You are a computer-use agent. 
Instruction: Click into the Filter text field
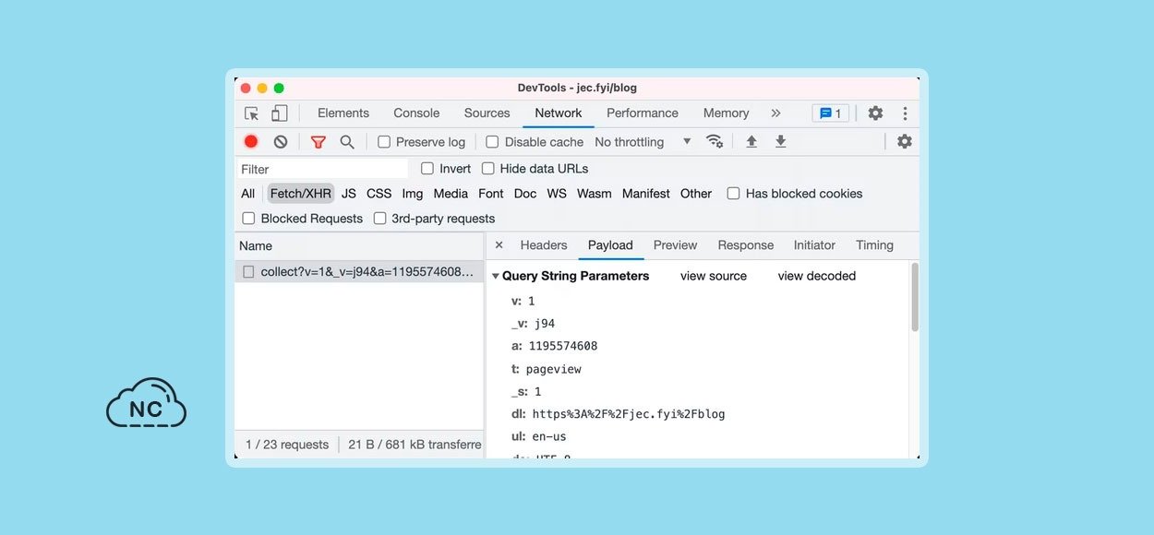(x=322, y=169)
